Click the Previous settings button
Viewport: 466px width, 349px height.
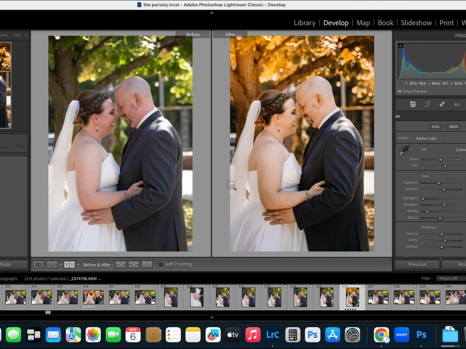pyautogui.click(x=417, y=264)
